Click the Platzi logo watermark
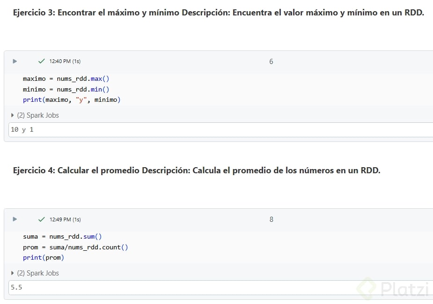Viewport: 433px width, 304px height. click(393, 289)
